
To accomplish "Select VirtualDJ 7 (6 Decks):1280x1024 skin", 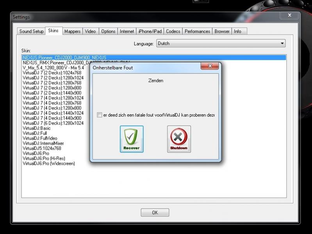I will 53,123.
